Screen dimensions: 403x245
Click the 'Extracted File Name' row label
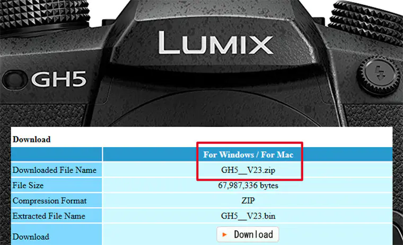coord(49,216)
